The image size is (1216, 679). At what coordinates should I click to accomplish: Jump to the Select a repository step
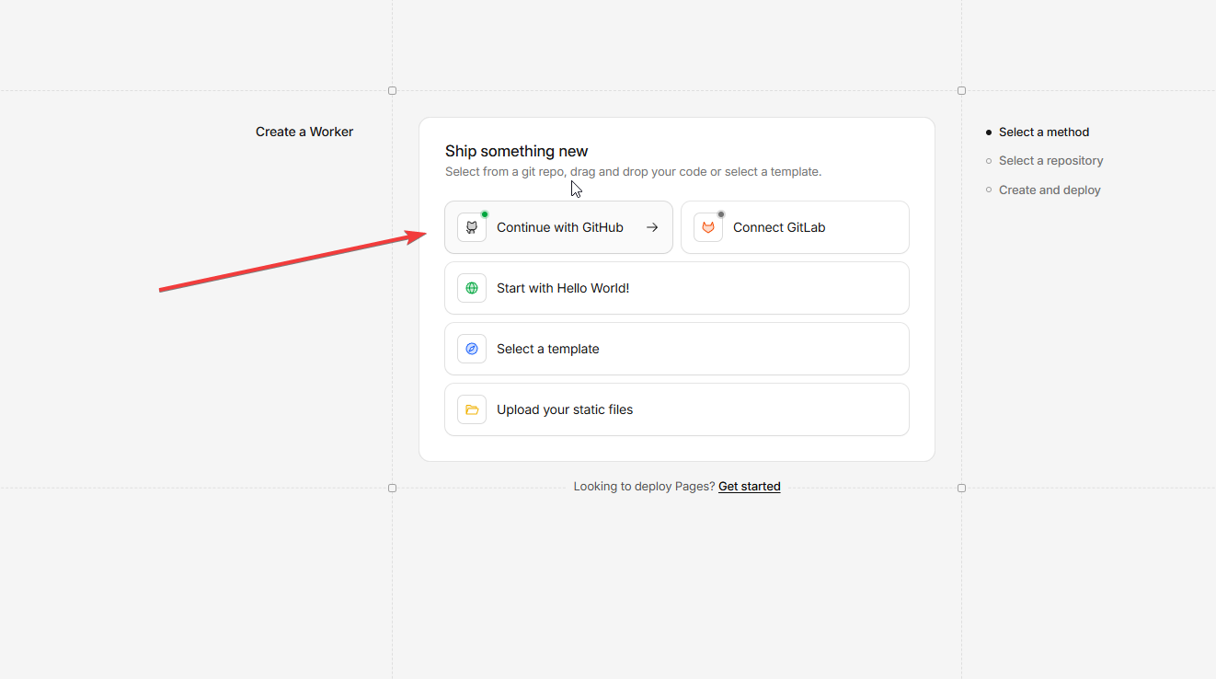tap(1050, 160)
